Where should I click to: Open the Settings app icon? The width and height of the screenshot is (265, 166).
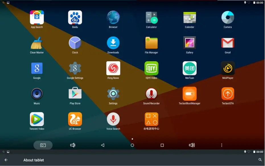tap(113, 94)
